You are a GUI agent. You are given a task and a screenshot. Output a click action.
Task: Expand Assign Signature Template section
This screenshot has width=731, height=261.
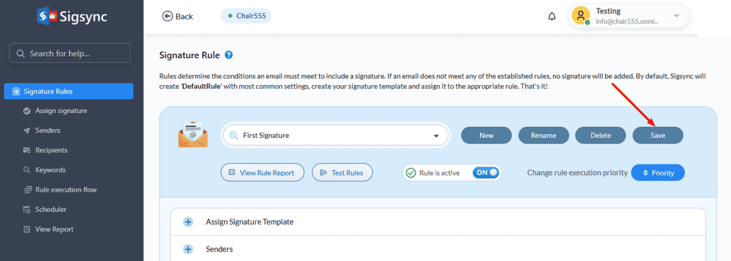point(188,222)
